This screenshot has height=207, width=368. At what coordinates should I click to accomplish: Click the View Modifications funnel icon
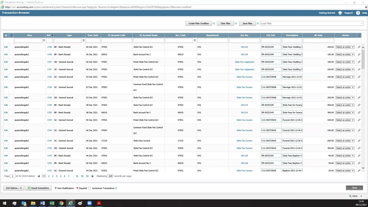pyautogui.click(x=55, y=188)
